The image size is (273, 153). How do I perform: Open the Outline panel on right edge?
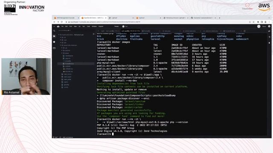pyautogui.click(x=269, y=37)
